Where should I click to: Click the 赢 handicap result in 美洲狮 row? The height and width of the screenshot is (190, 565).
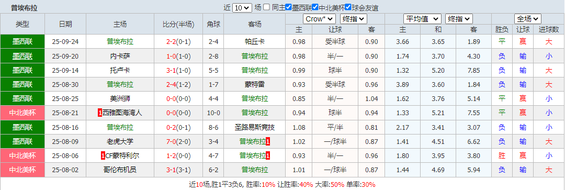click(523, 99)
